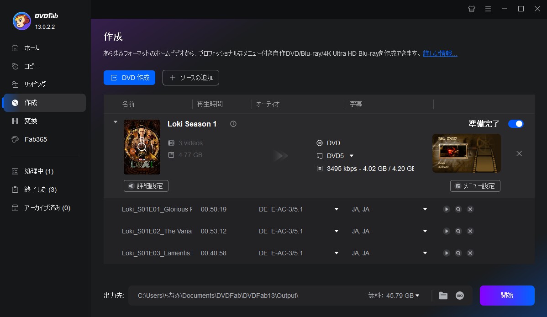Image resolution: width=547 pixels, height=317 pixels.
Task: Select the 作成 module
Action: point(44,103)
